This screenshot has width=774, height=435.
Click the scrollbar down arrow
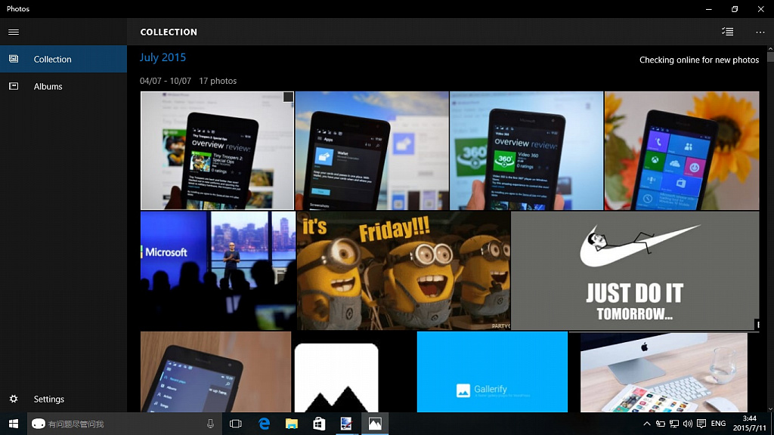coord(770,409)
